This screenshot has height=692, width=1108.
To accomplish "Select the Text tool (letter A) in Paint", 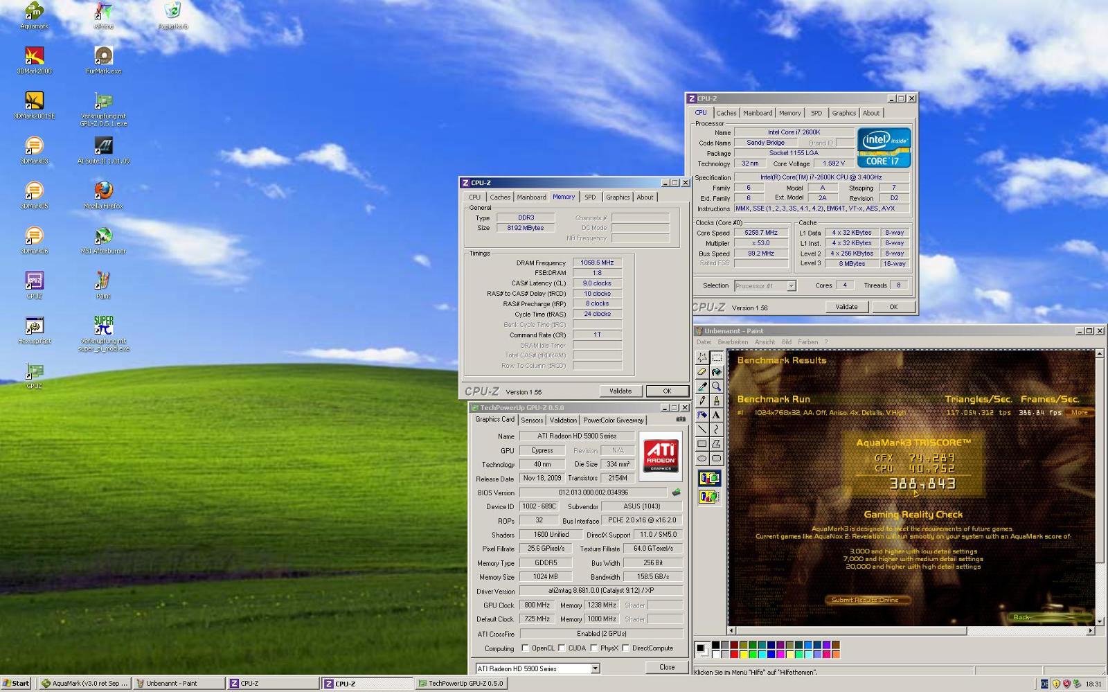I will click(716, 415).
